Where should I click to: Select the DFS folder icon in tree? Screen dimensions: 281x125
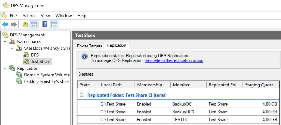coord(26,55)
